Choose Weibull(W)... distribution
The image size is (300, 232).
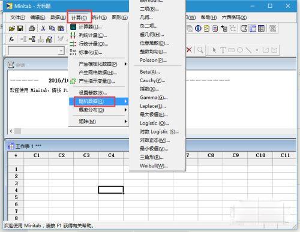tap(158, 166)
